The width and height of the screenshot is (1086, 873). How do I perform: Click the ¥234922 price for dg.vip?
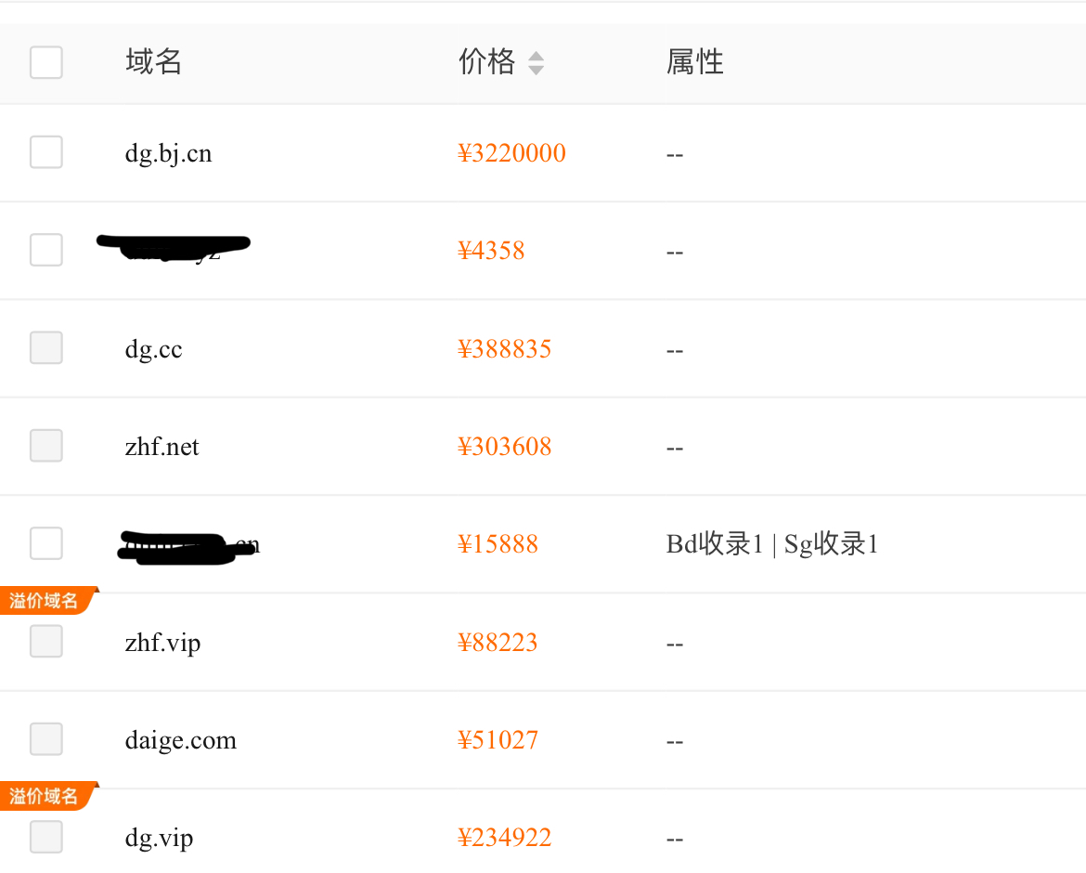504,839
